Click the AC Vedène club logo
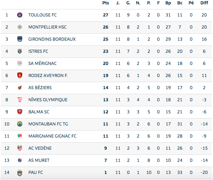The height and width of the screenshot is (180, 213). tap(20, 148)
